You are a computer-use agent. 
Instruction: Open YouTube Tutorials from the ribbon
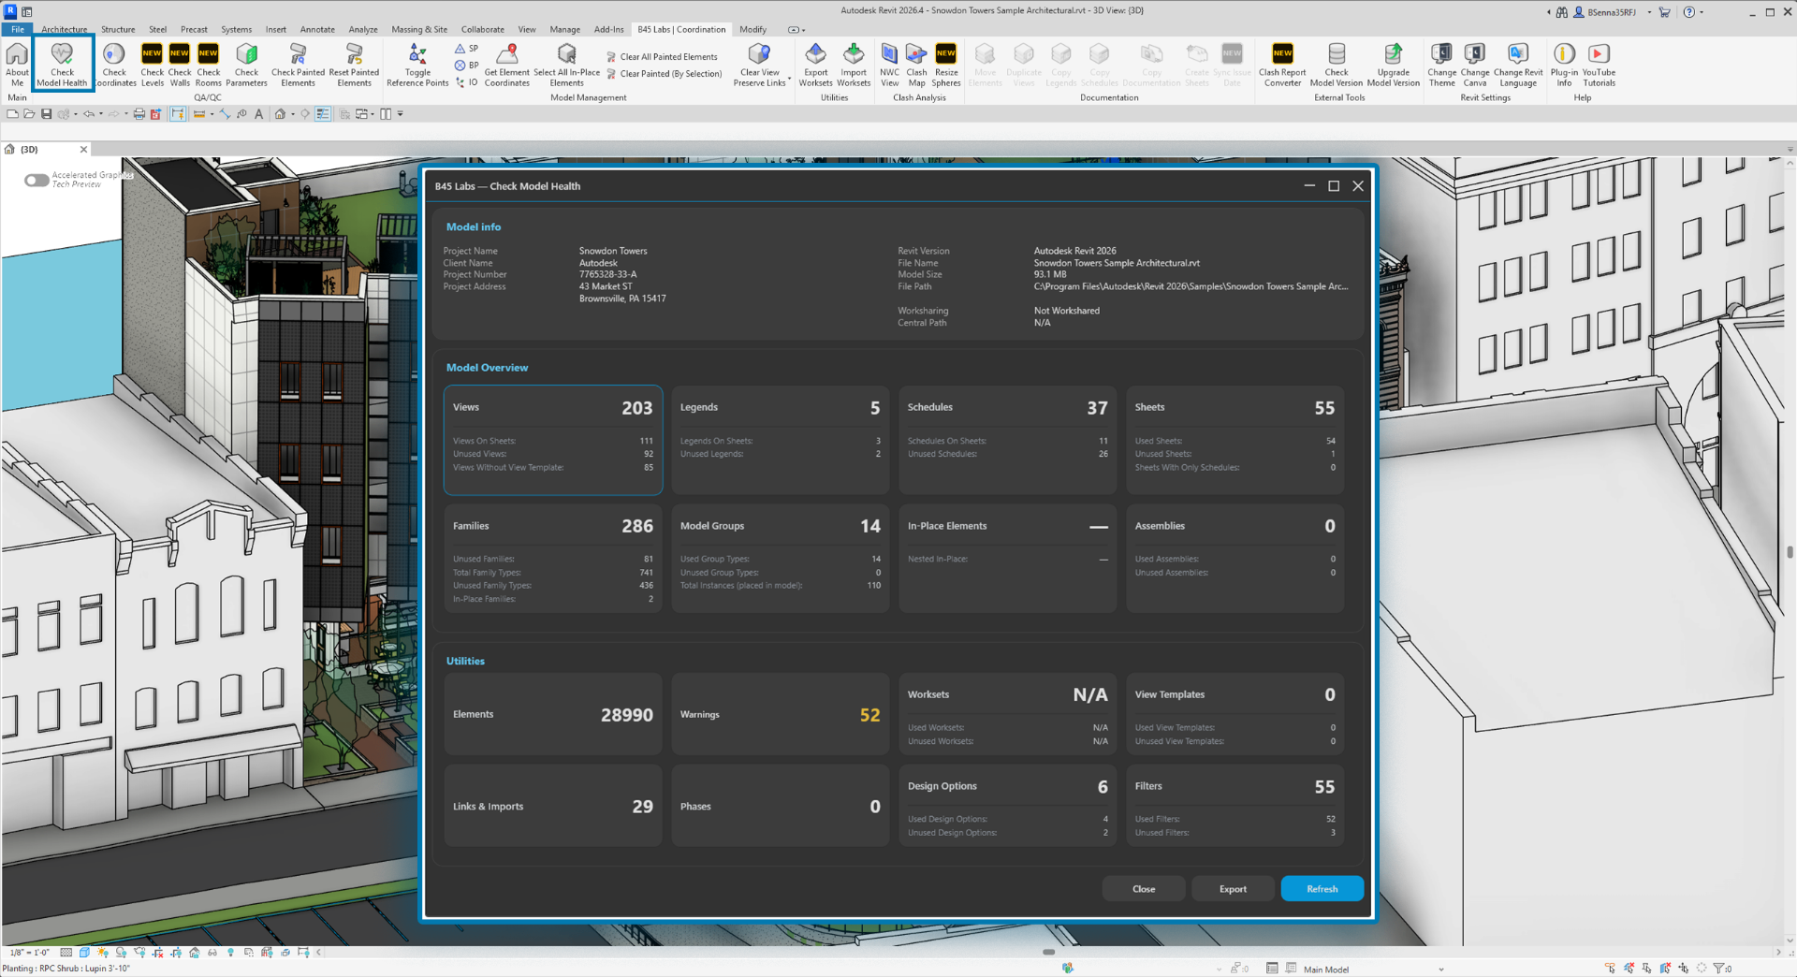point(1599,65)
